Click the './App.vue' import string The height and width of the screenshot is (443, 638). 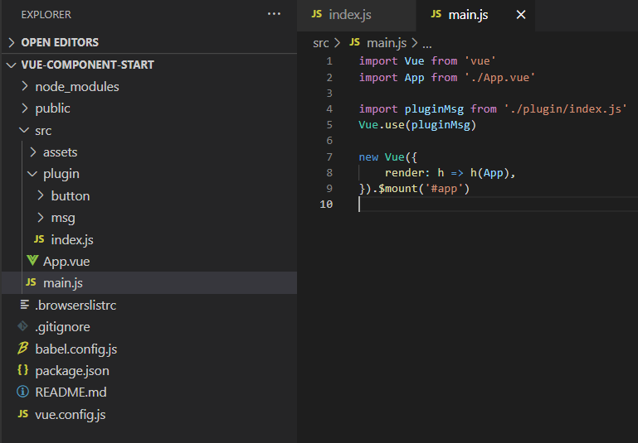(499, 78)
